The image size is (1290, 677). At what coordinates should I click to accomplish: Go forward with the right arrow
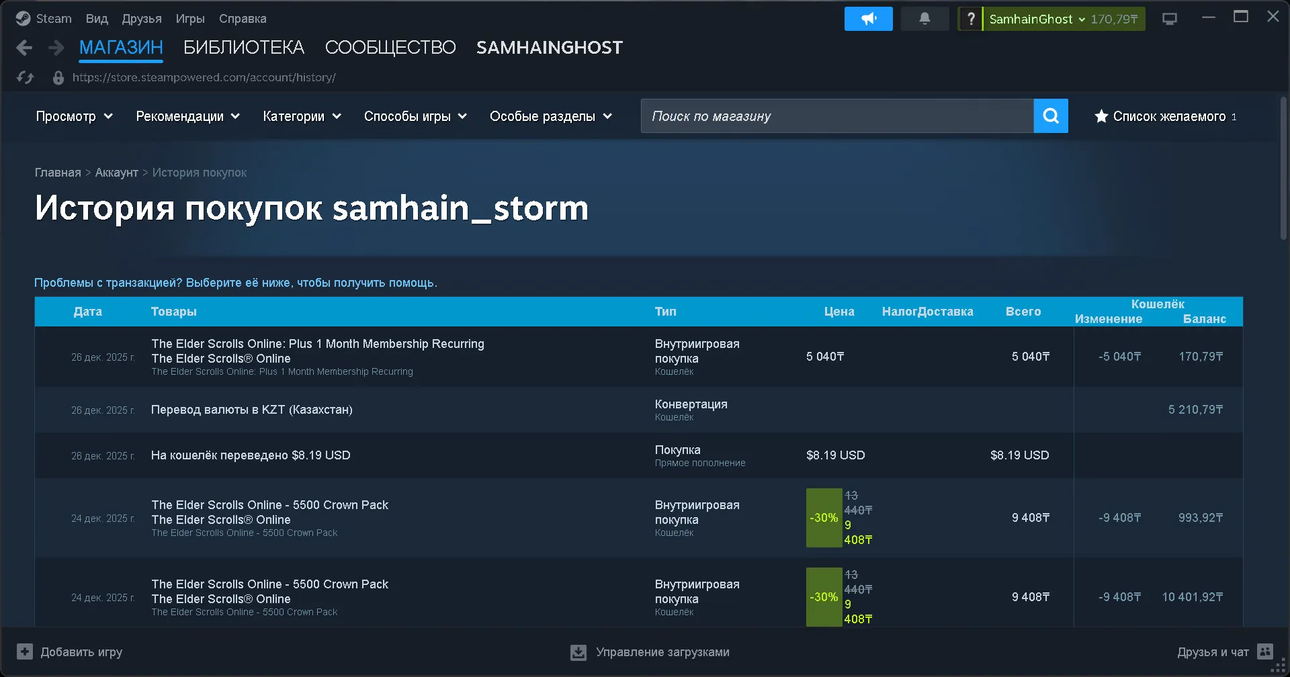pyautogui.click(x=56, y=48)
